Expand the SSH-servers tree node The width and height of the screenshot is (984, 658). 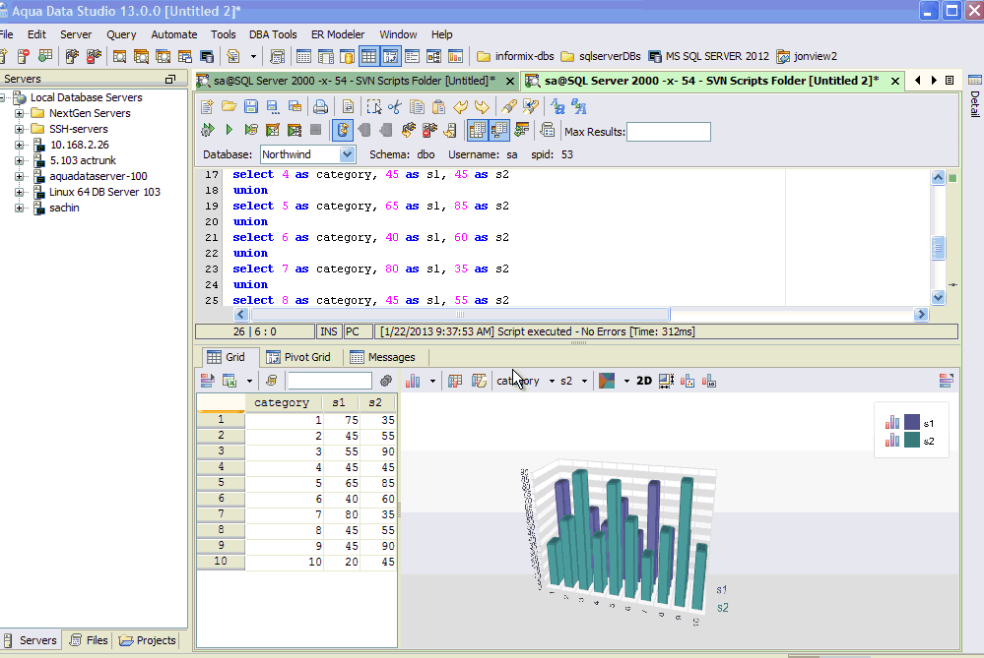click(20, 129)
